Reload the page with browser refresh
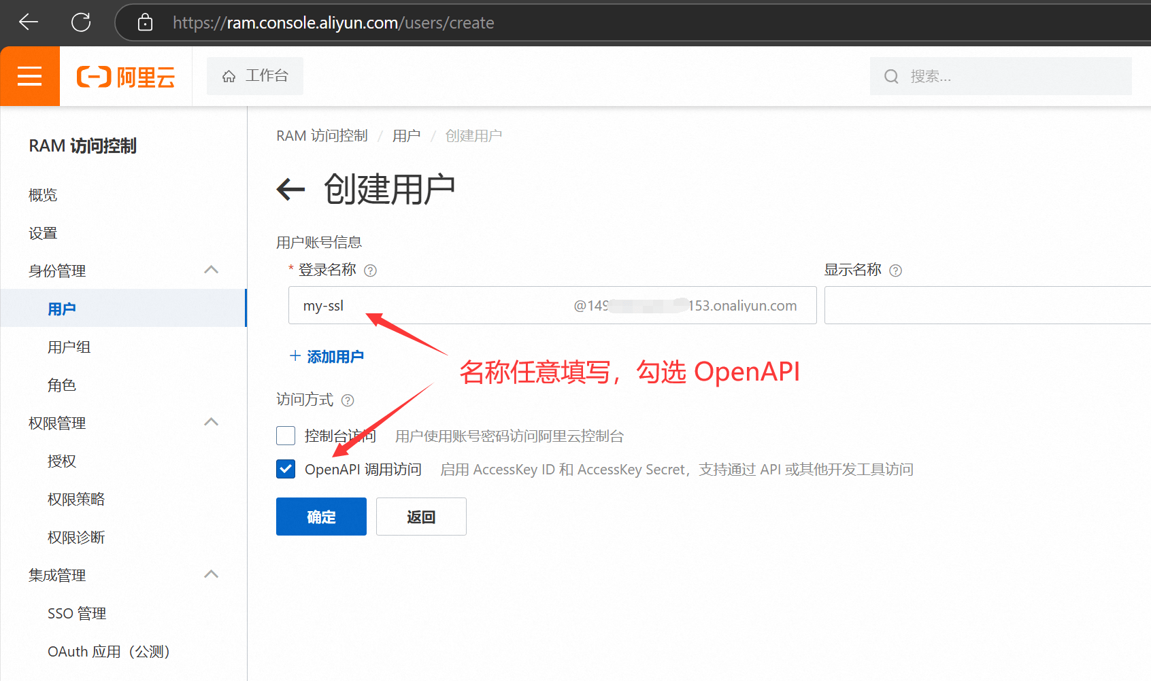 coord(81,22)
